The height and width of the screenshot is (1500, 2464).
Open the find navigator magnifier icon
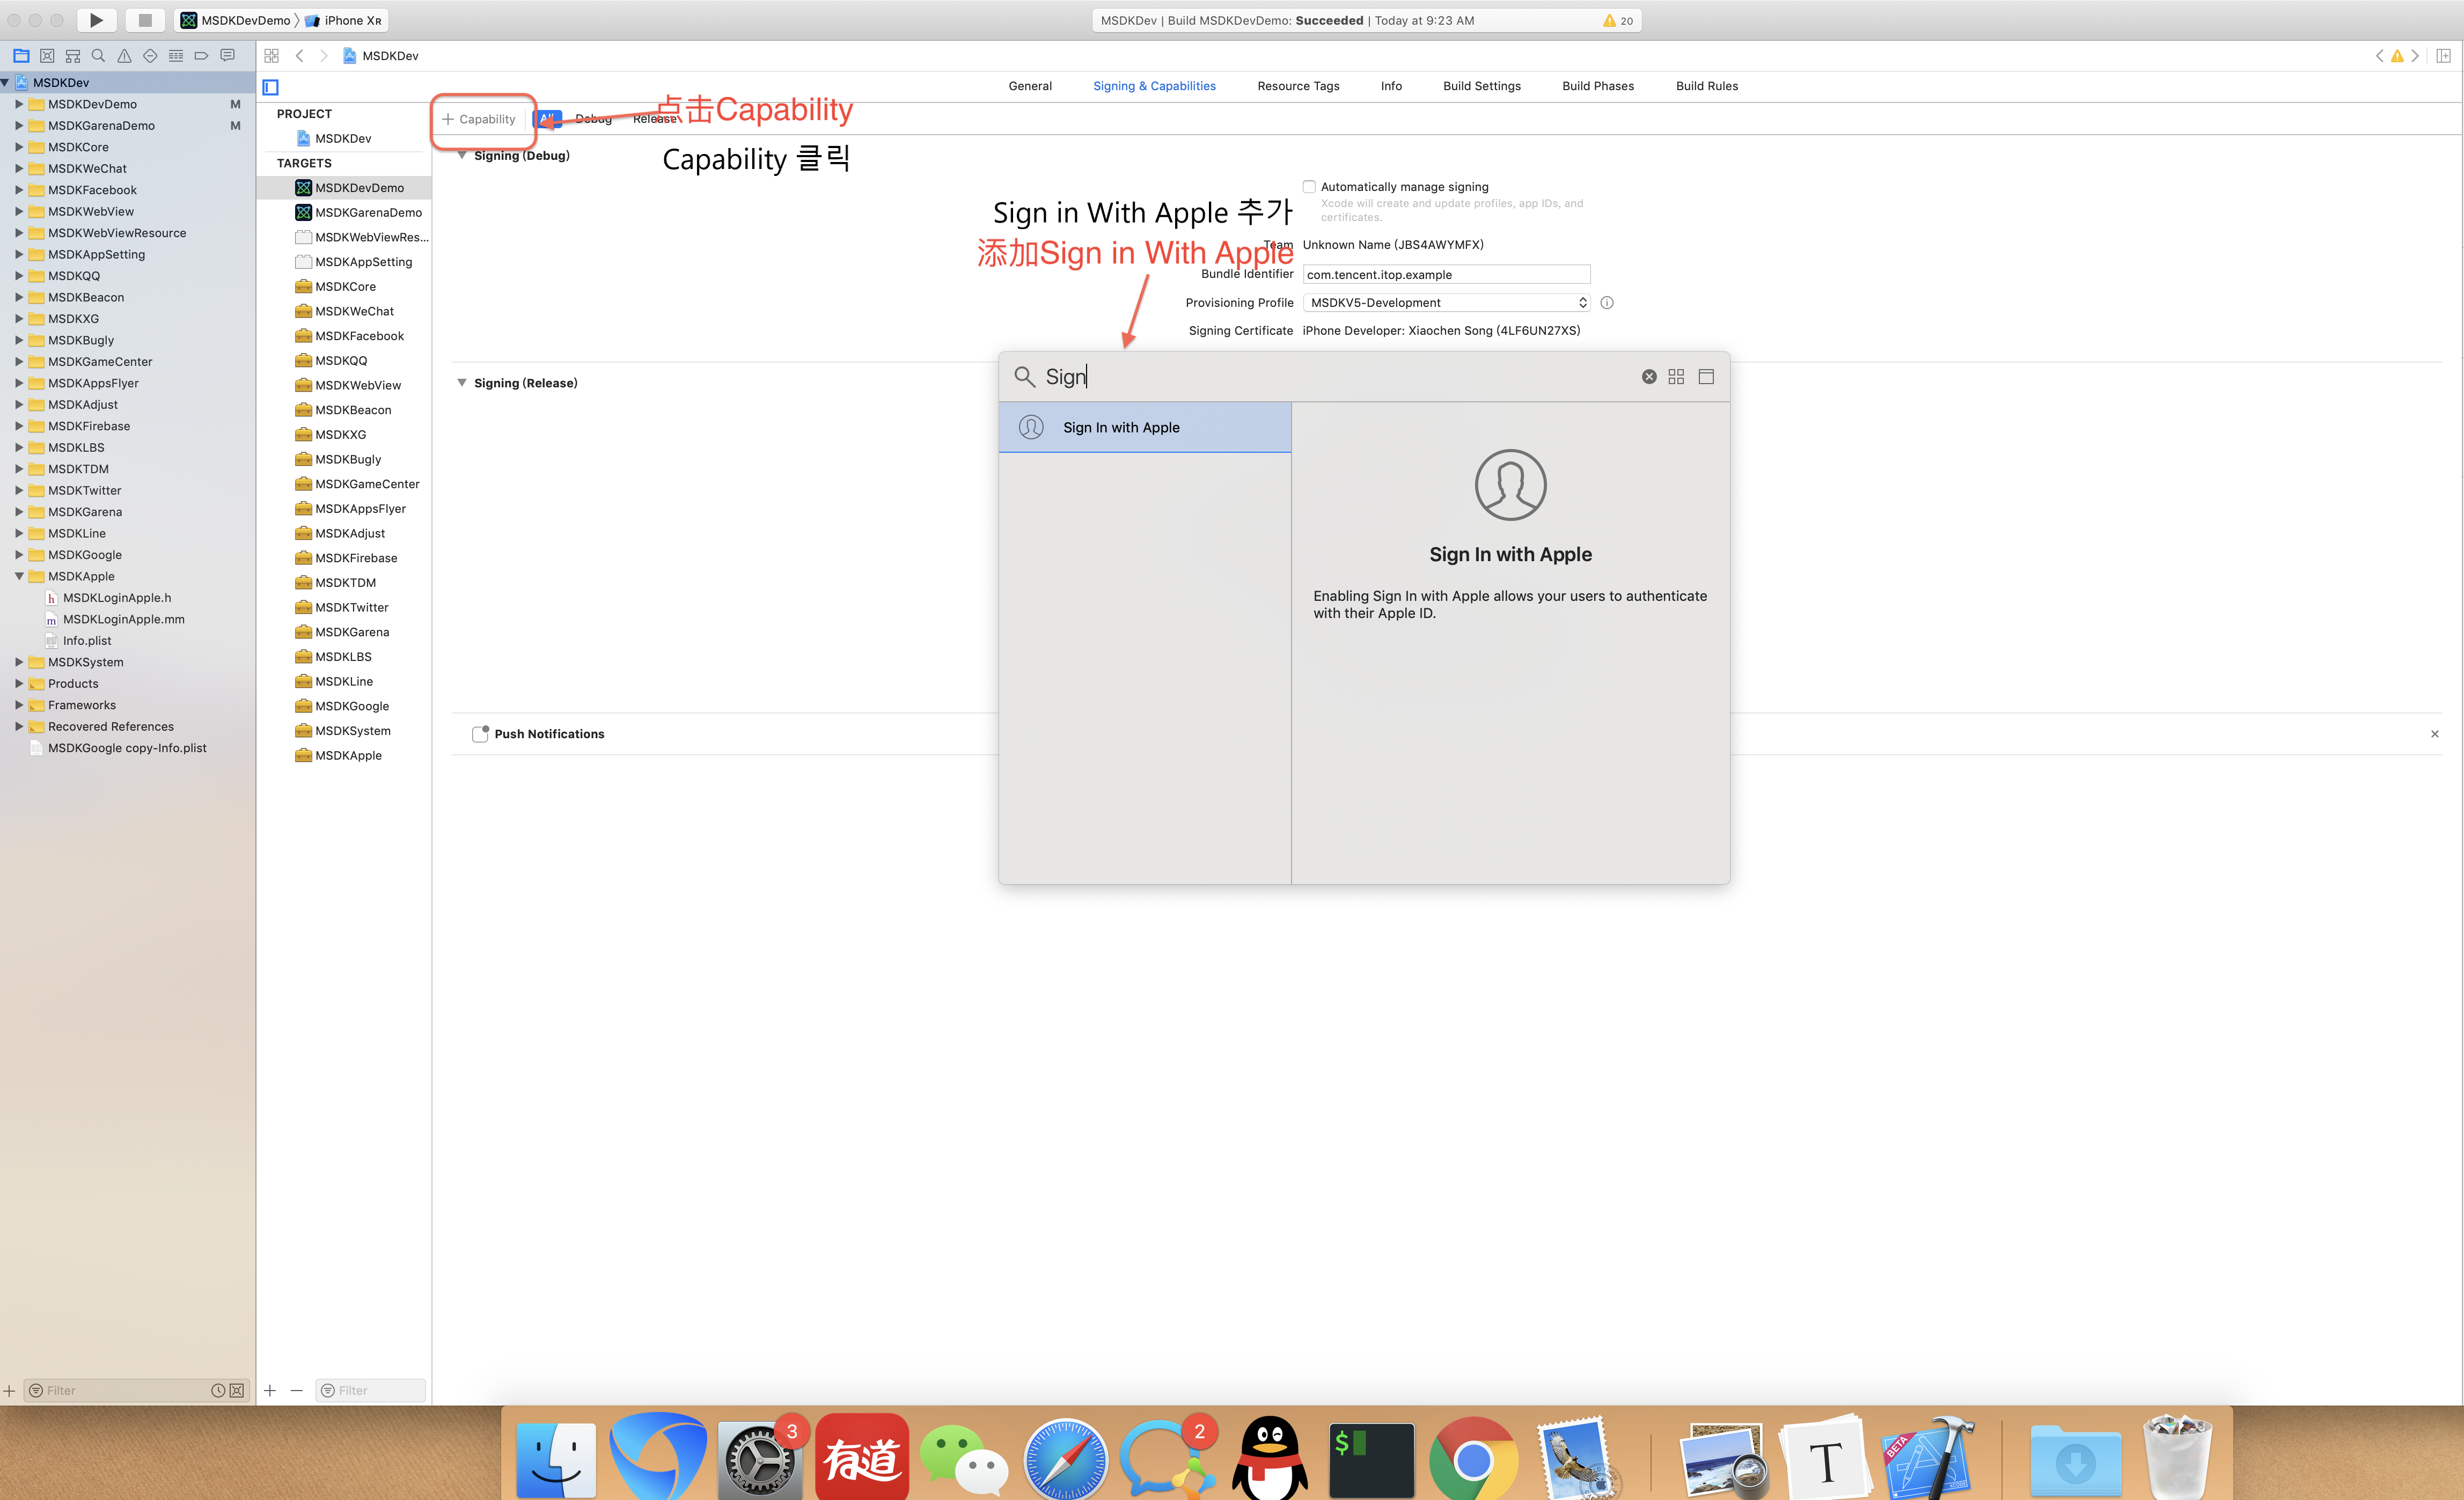coord(98,56)
